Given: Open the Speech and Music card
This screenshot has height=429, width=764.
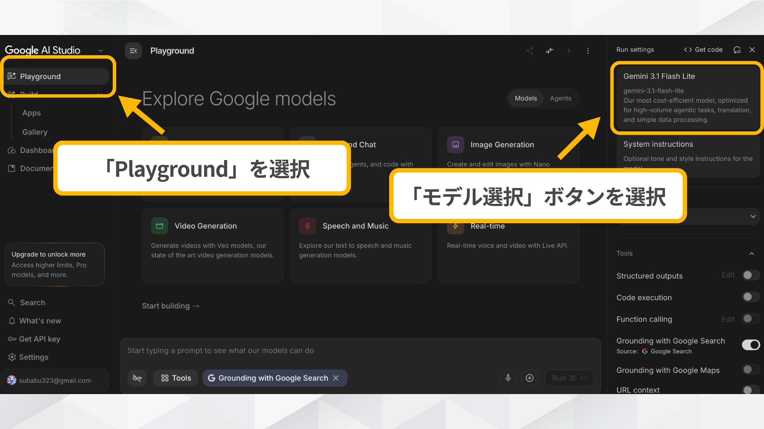Looking at the screenshot, I should [361, 245].
